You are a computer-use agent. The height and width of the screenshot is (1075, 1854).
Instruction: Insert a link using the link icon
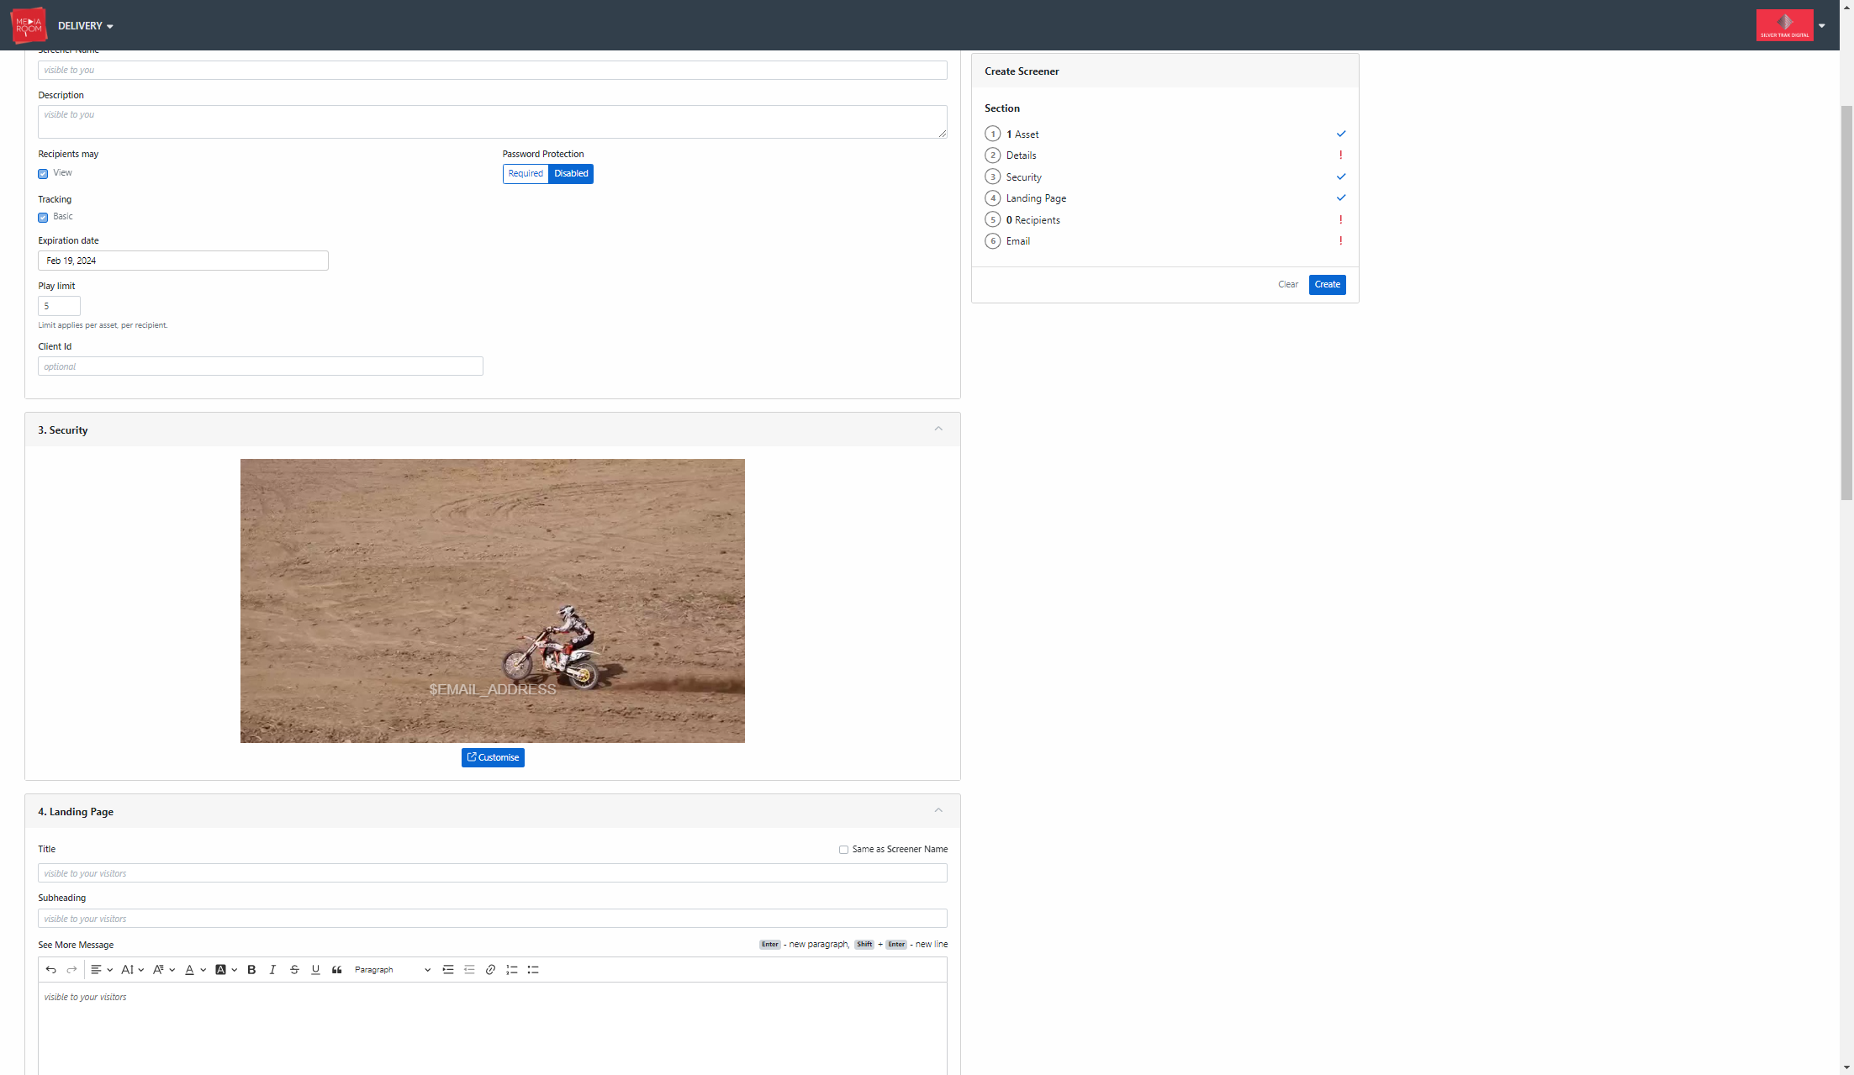click(x=490, y=969)
